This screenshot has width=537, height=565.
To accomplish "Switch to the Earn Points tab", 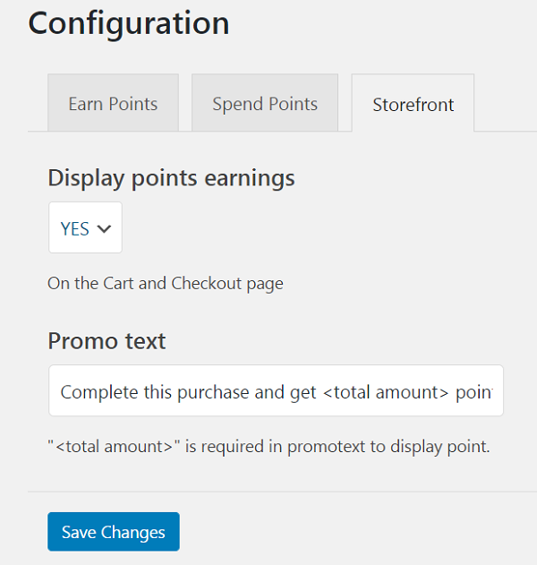I will click(x=113, y=104).
